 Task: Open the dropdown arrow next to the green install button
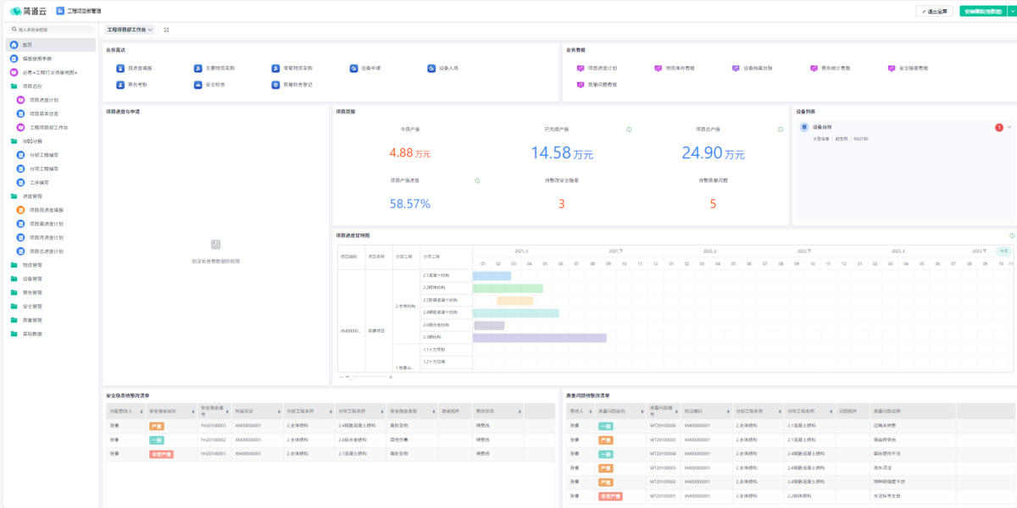coord(1011,11)
